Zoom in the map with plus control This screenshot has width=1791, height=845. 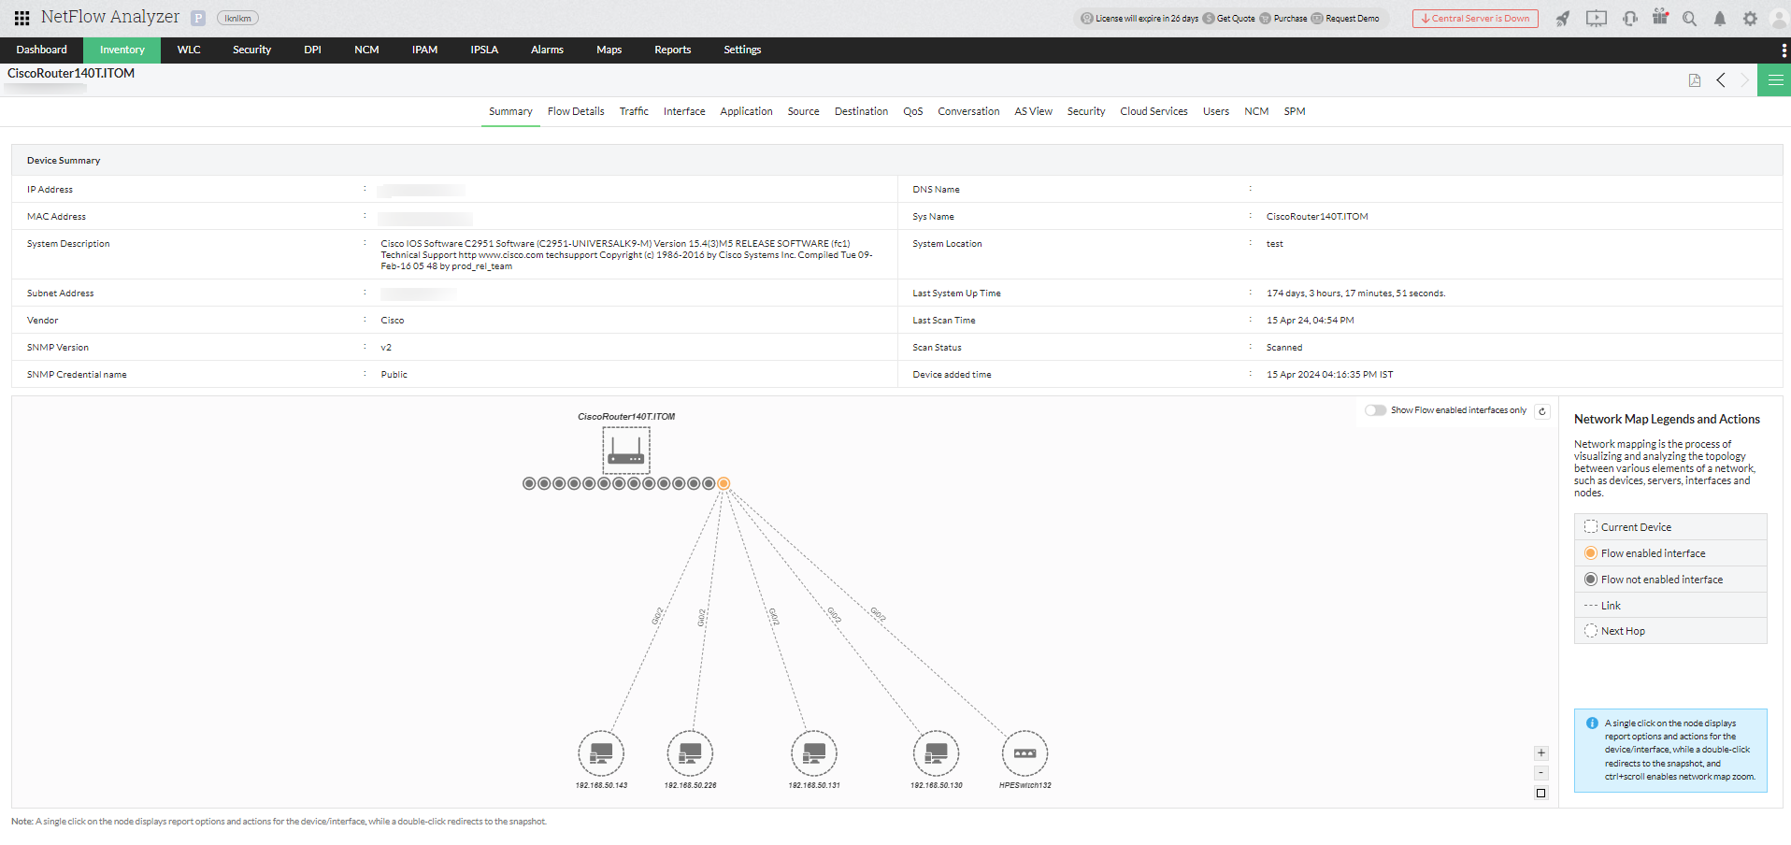tap(1541, 752)
